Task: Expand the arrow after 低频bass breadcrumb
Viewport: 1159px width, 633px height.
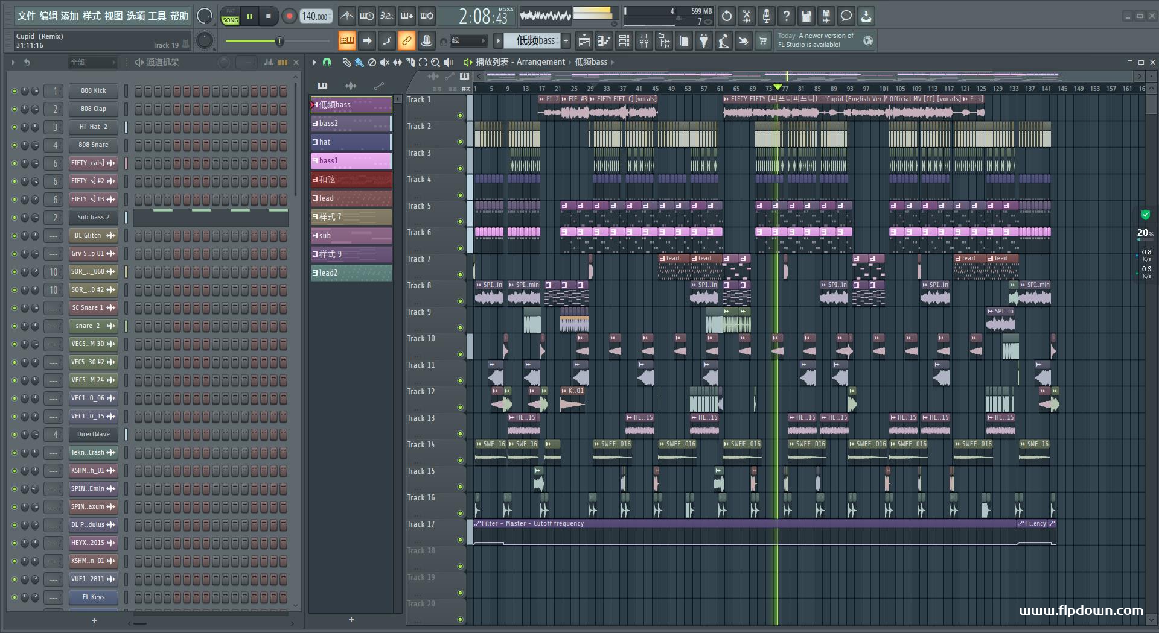Action: click(x=612, y=62)
